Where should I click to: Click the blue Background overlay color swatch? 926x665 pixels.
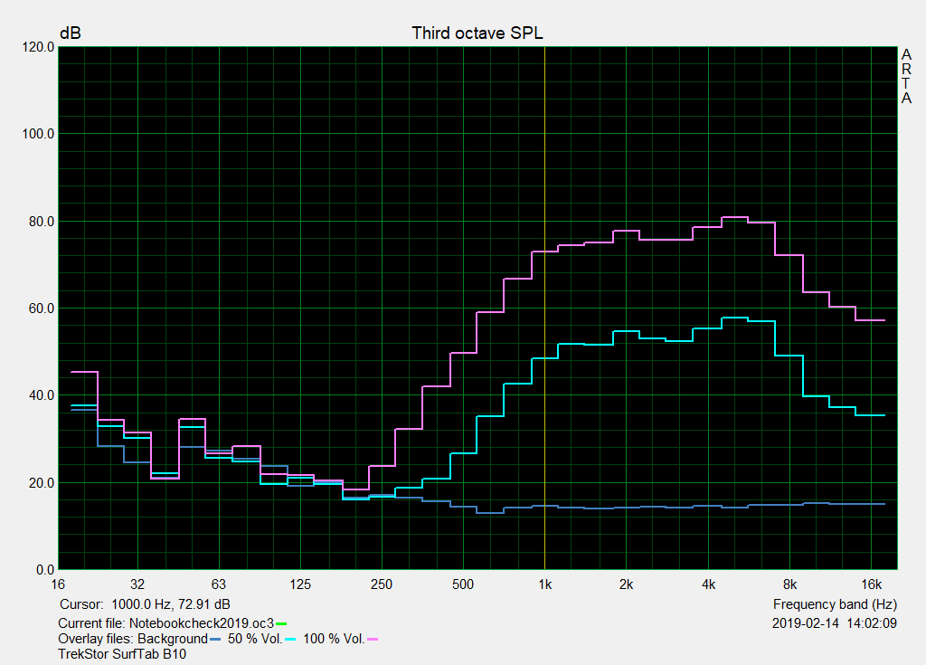point(215,639)
